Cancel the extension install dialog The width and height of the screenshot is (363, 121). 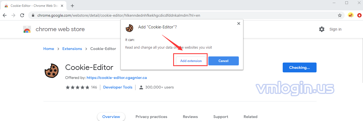223,61
